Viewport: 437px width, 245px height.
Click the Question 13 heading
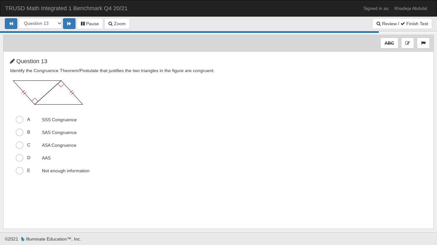32,61
